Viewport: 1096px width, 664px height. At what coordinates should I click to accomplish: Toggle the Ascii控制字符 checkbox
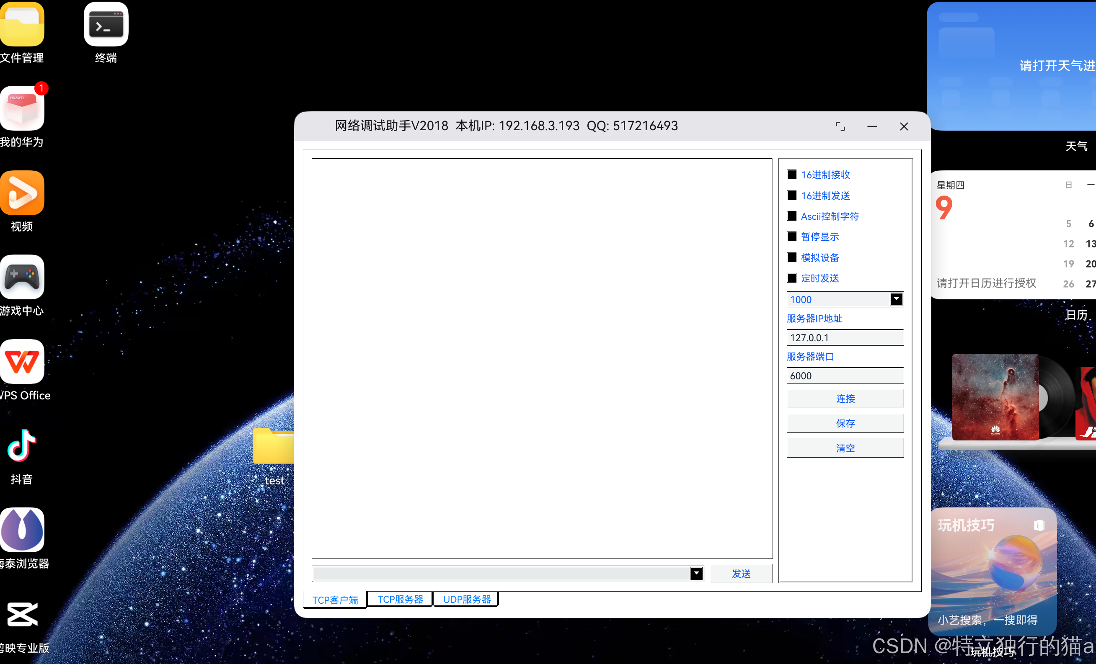point(792,216)
